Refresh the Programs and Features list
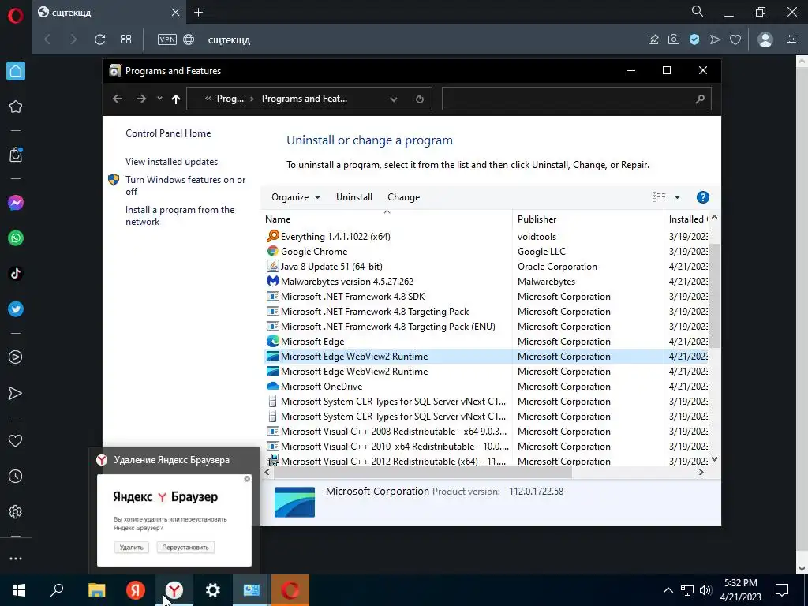 420,99
